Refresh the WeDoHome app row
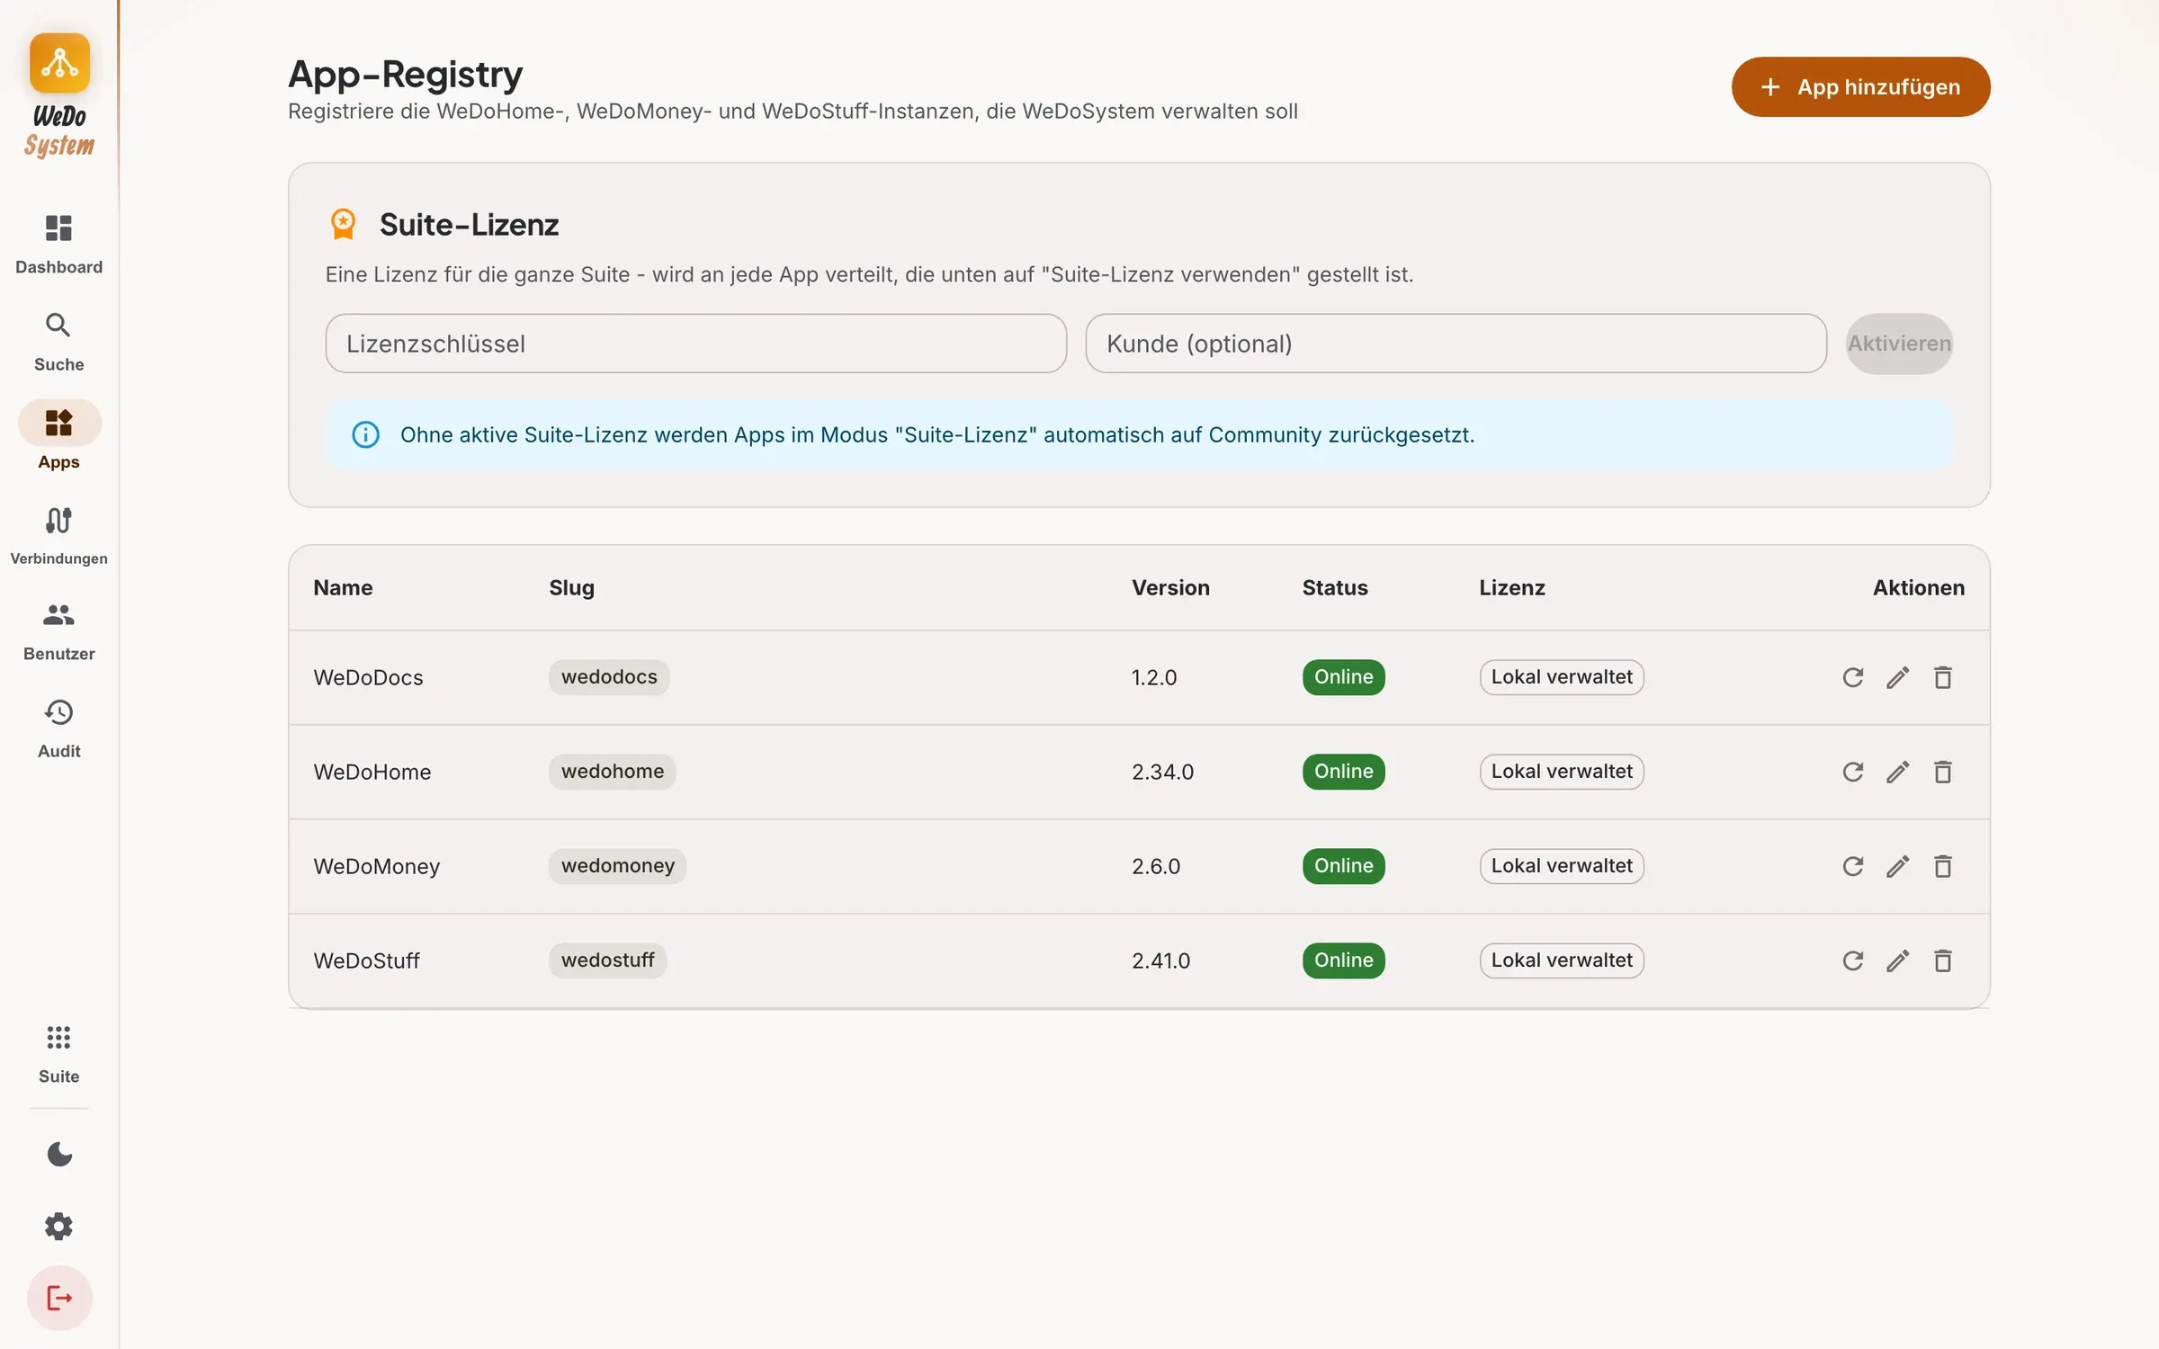This screenshot has height=1349, width=2159. click(1853, 772)
